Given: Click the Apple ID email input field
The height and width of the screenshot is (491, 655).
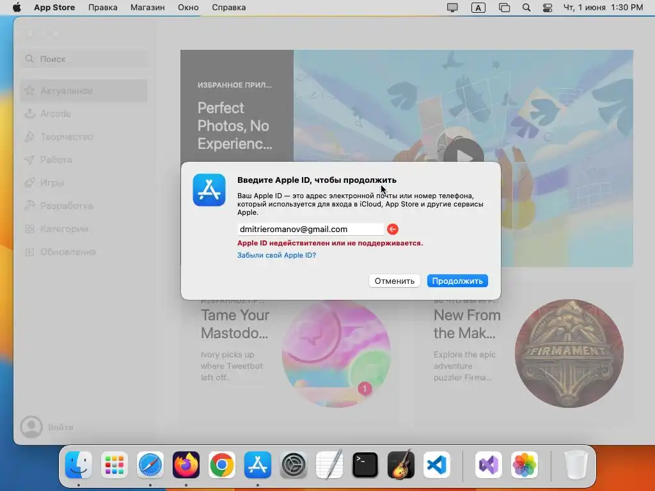Looking at the screenshot, I should coord(310,230).
